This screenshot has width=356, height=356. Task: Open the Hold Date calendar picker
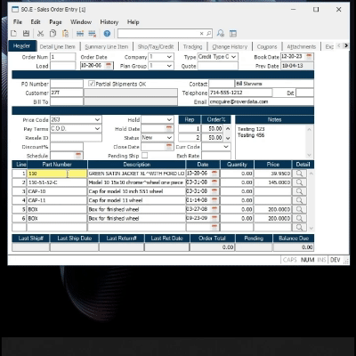click(169, 128)
